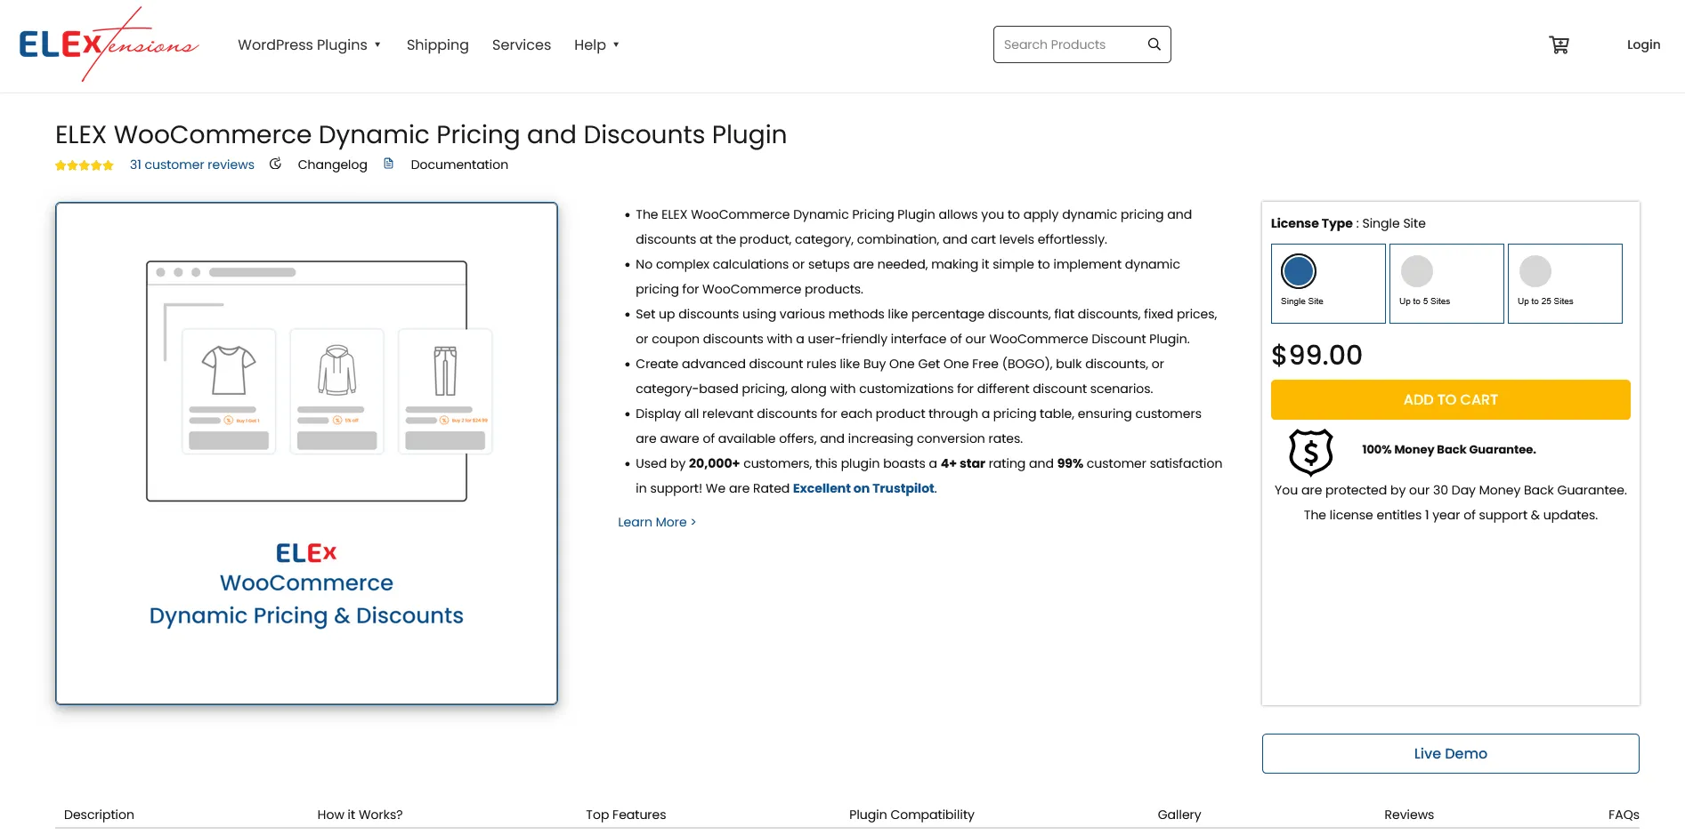Switch to the Gallery tab

(x=1179, y=815)
